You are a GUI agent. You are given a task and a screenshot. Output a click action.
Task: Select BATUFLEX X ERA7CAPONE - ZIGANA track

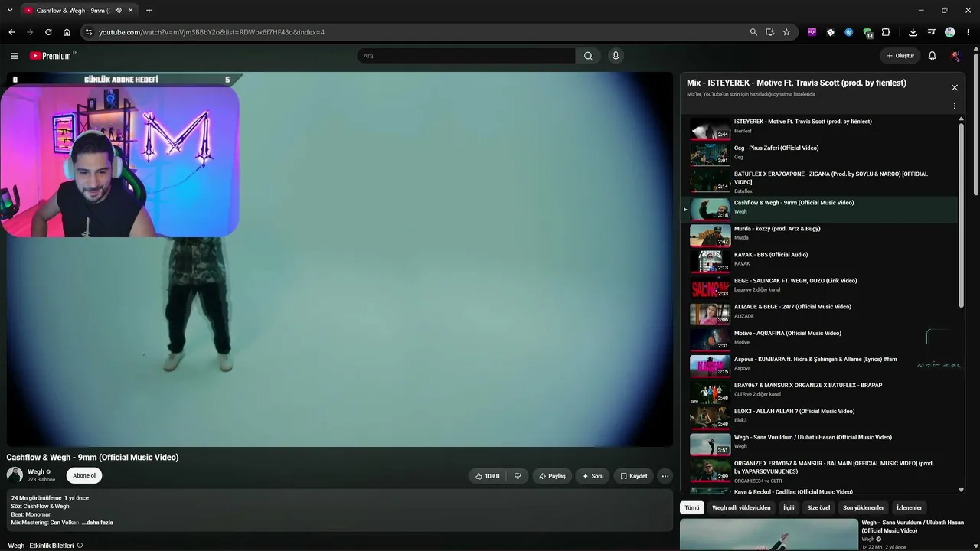click(x=819, y=182)
